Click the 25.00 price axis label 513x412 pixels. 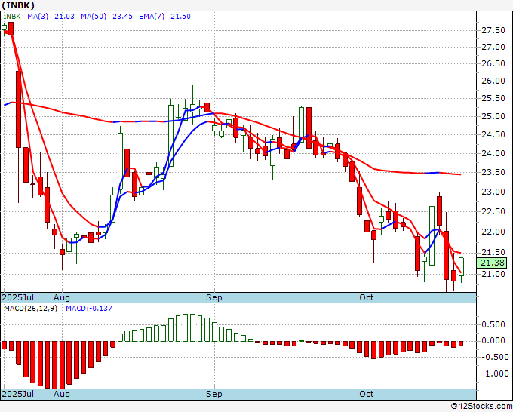(493, 116)
